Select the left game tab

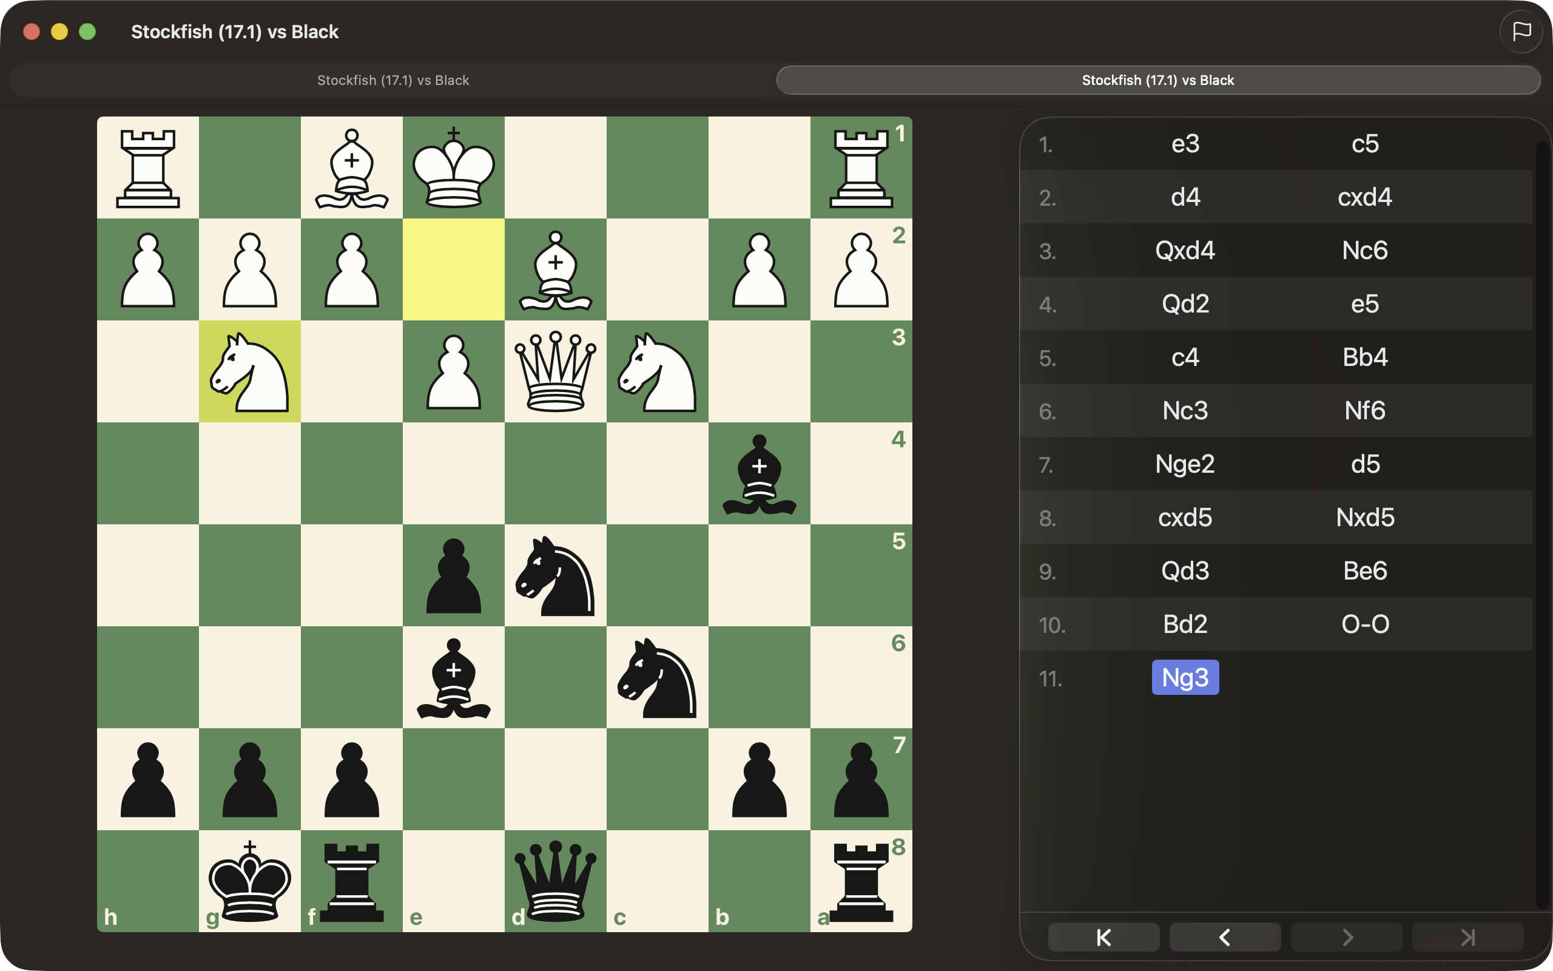[392, 80]
